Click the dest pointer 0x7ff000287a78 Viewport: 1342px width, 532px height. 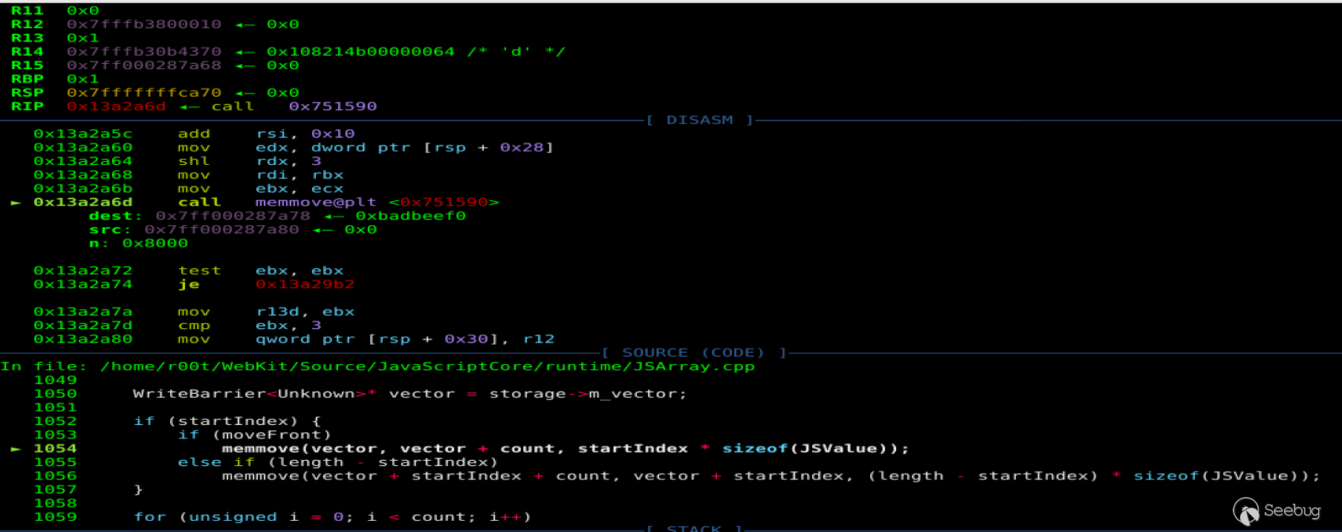[x=233, y=215]
